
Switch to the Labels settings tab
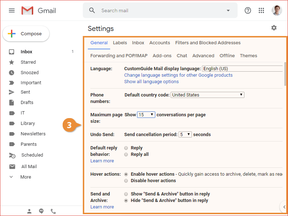coord(120,42)
